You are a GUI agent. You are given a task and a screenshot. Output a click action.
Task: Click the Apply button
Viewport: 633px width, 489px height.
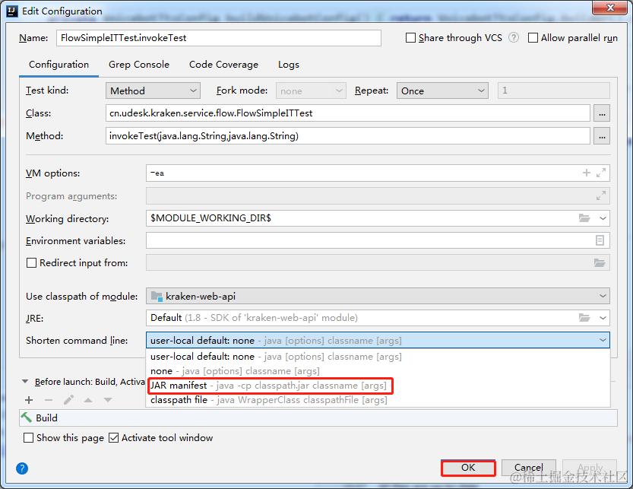coord(590,468)
